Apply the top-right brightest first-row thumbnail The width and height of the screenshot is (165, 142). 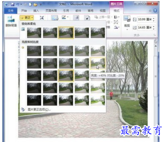point(98,51)
